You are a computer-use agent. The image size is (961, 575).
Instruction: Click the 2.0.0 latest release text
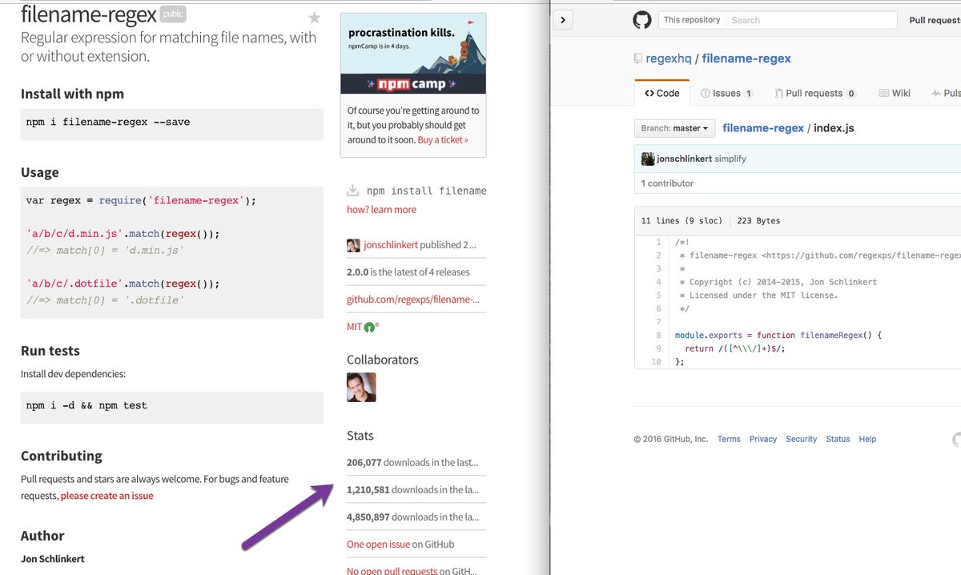(408, 272)
